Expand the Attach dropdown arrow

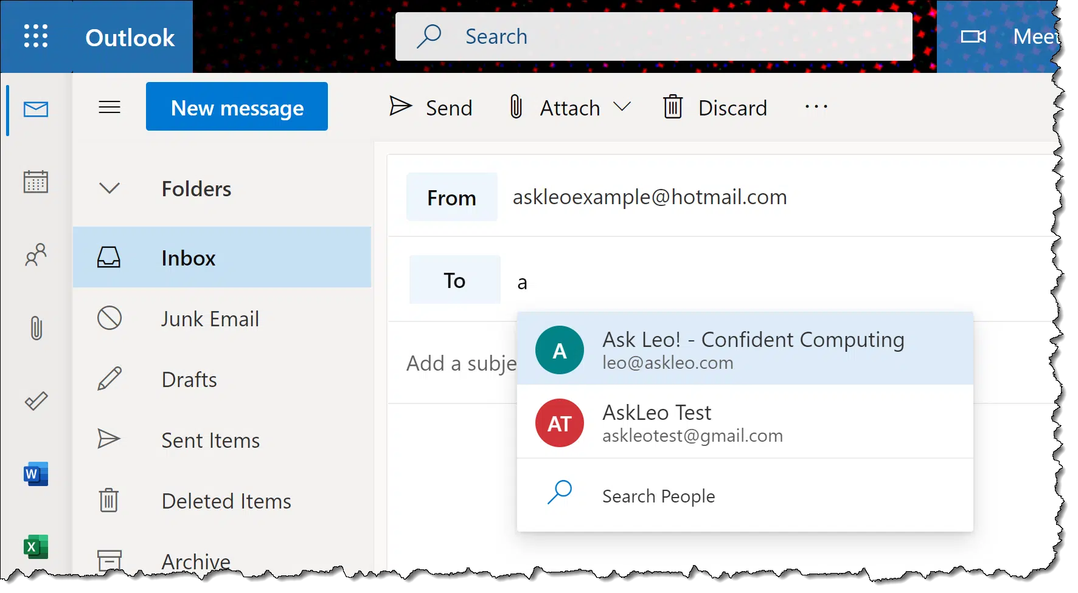(622, 107)
